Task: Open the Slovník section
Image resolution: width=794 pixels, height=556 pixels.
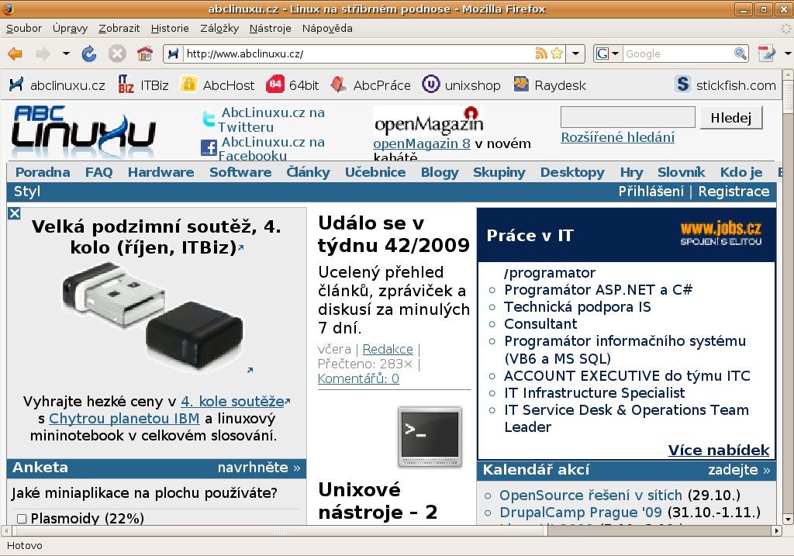Action: 681,172
